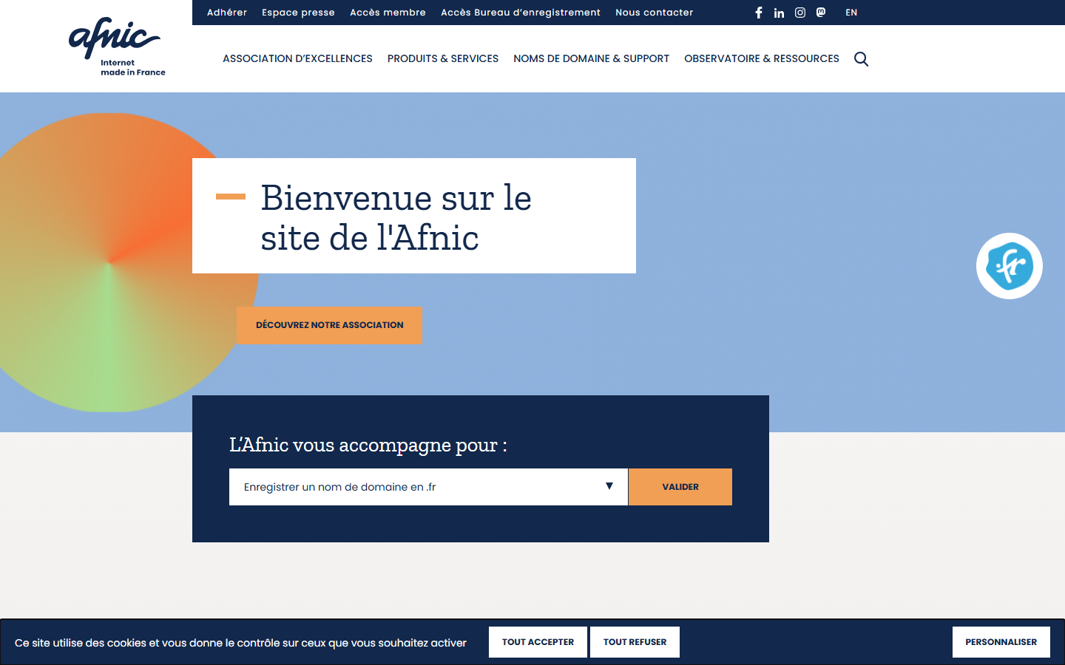This screenshot has height=665, width=1065.
Task: Open the Instagram social icon
Action: 799,13
